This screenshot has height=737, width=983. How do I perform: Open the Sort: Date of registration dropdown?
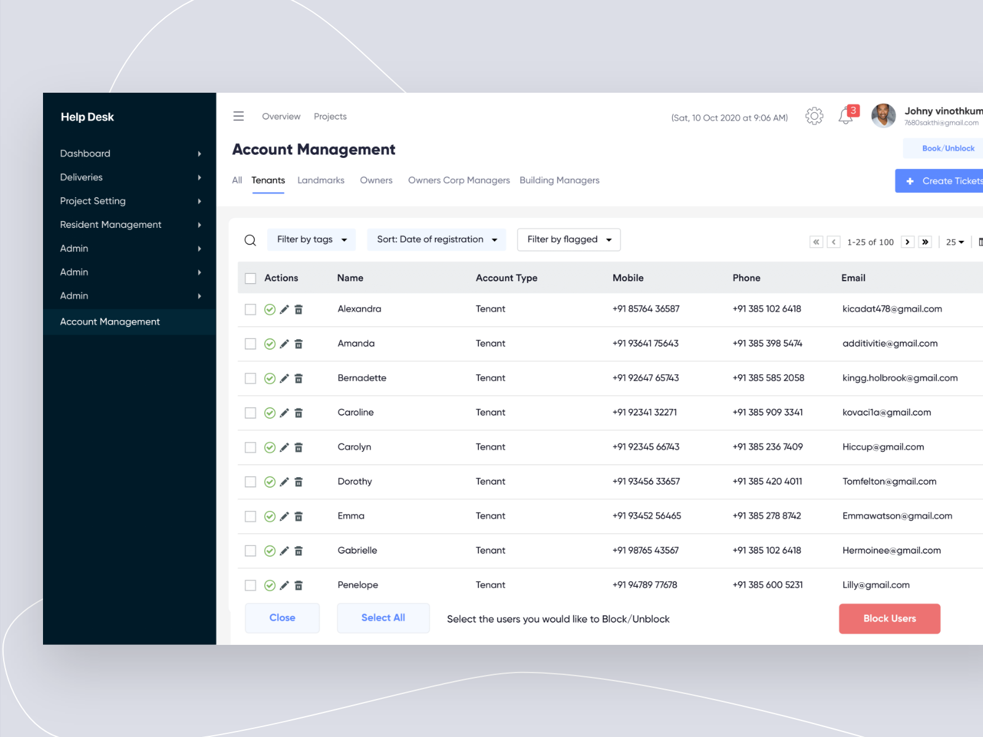point(436,240)
